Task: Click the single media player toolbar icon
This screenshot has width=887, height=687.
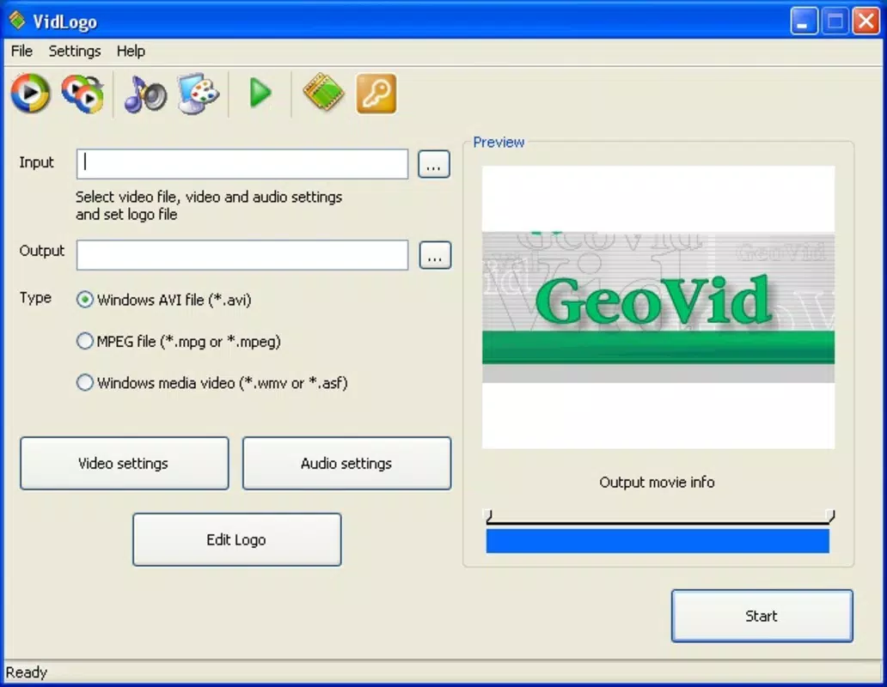Action: click(x=31, y=94)
